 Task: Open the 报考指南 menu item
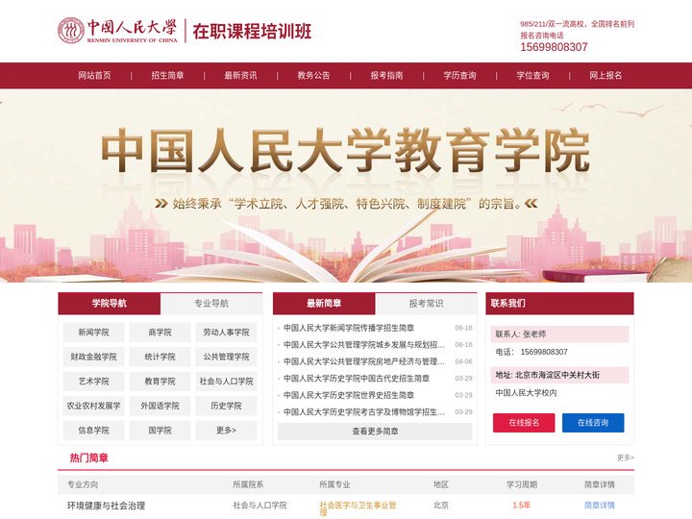point(386,76)
